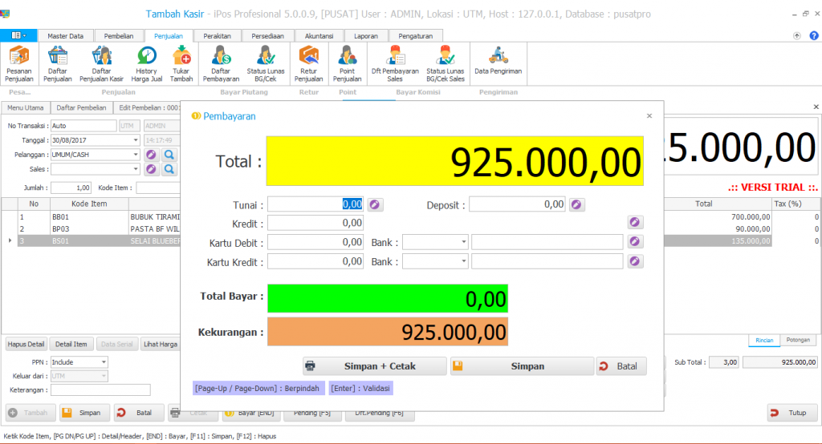Image resolution: width=822 pixels, height=444 pixels.
Task: Open Kartu Kredit Bank dropdown
Action: pyautogui.click(x=463, y=261)
